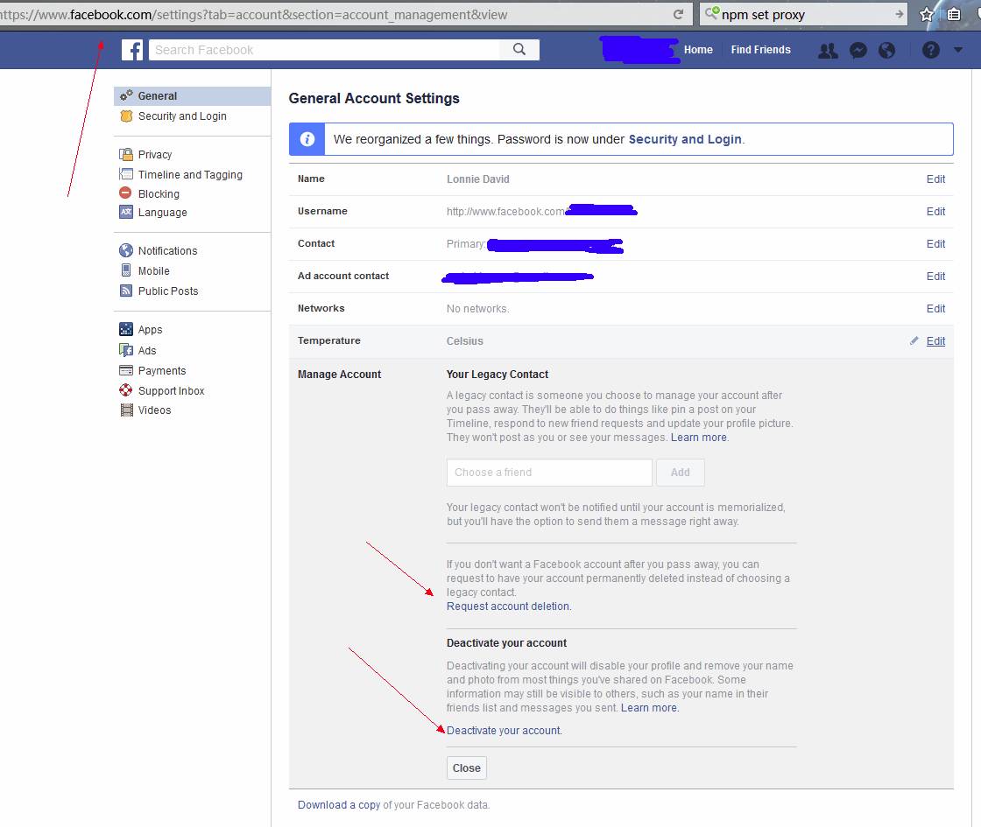981x827 pixels.
Task: Open the help question mark icon
Action: pyautogui.click(x=930, y=50)
